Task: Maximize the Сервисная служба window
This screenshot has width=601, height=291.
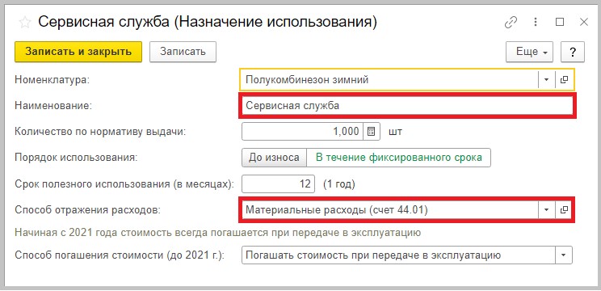Action: [560, 23]
